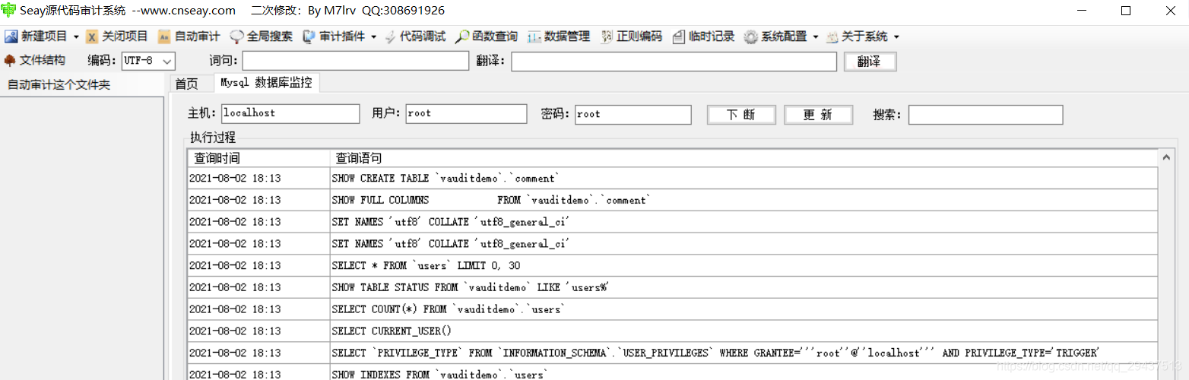Open the 数据管理 tool
The width and height of the screenshot is (1189, 380).
pos(559,36)
